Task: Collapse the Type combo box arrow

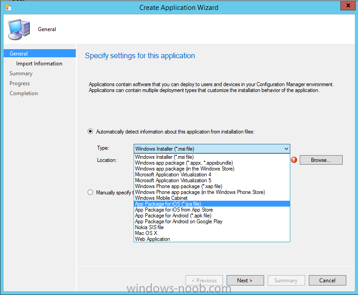Action: pyautogui.click(x=286, y=149)
